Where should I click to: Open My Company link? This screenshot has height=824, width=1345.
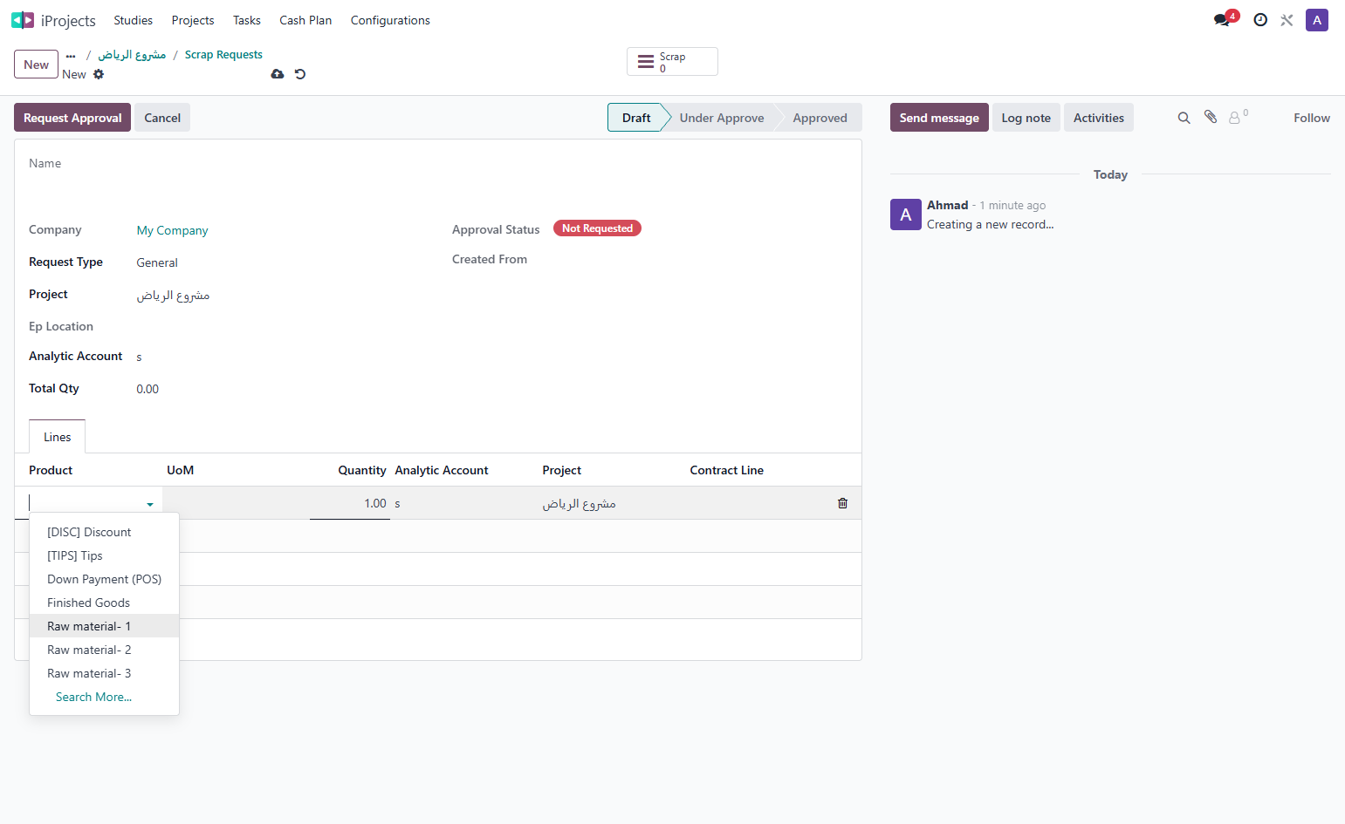(x=173, y=230)
